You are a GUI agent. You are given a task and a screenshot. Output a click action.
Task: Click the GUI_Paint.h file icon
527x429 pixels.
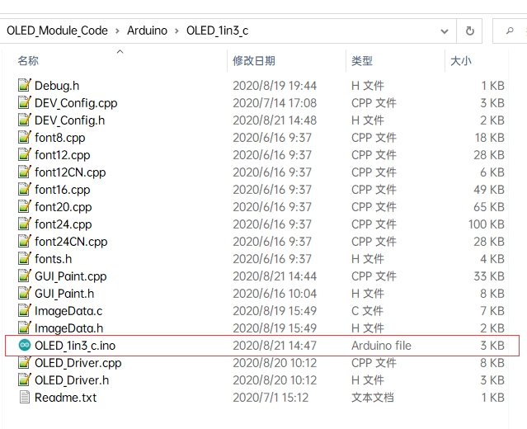click(25, 294)
